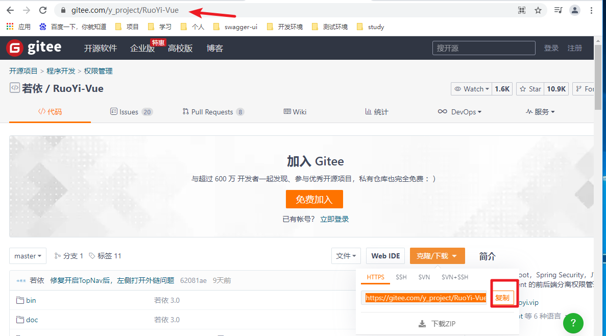606x336 pixels.
Task: Click the 注册 link in the header
Action: (575, 48)
